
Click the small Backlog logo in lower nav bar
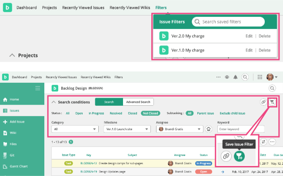coord(5,77)
